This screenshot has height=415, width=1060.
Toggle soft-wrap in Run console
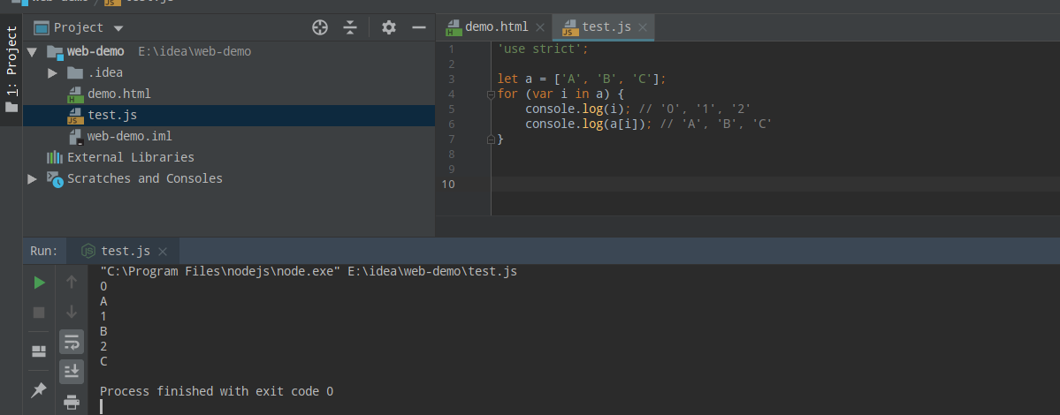point(72,342)
